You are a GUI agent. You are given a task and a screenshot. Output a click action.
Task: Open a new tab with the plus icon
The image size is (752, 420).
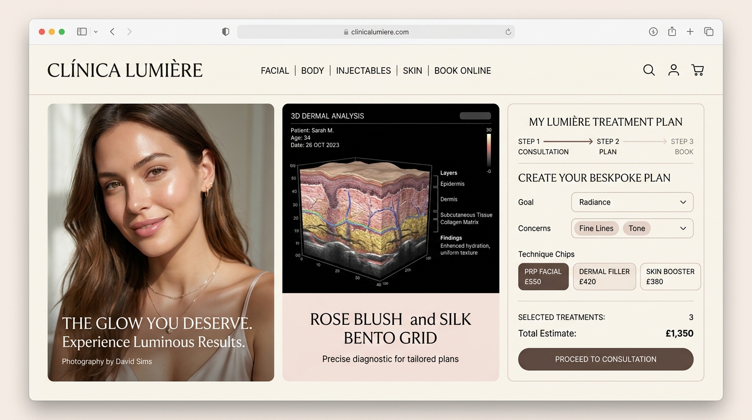click(x=690, y=32)
